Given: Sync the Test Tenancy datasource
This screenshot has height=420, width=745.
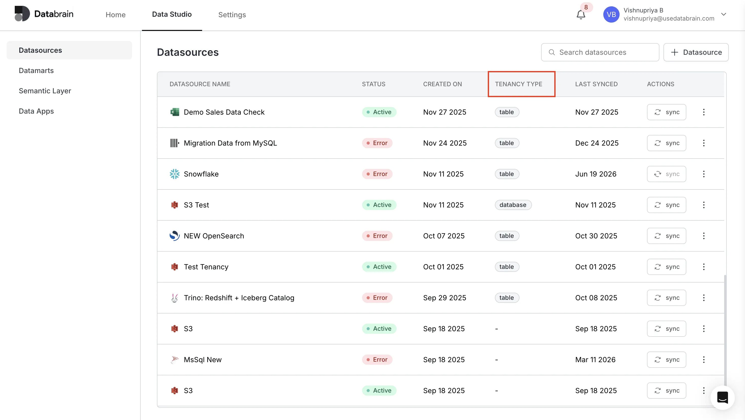Looking at the screenshot, I should (666, 267).
